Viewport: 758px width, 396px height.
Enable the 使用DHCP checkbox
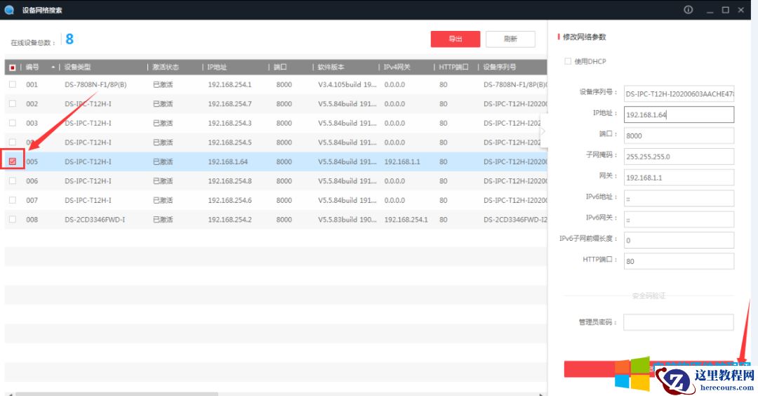pyautogui.click(x=568, y=62)
